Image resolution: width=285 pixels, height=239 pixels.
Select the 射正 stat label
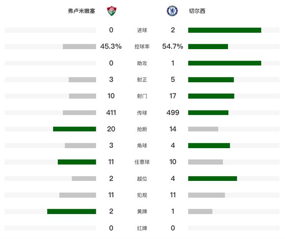(142, 80)
